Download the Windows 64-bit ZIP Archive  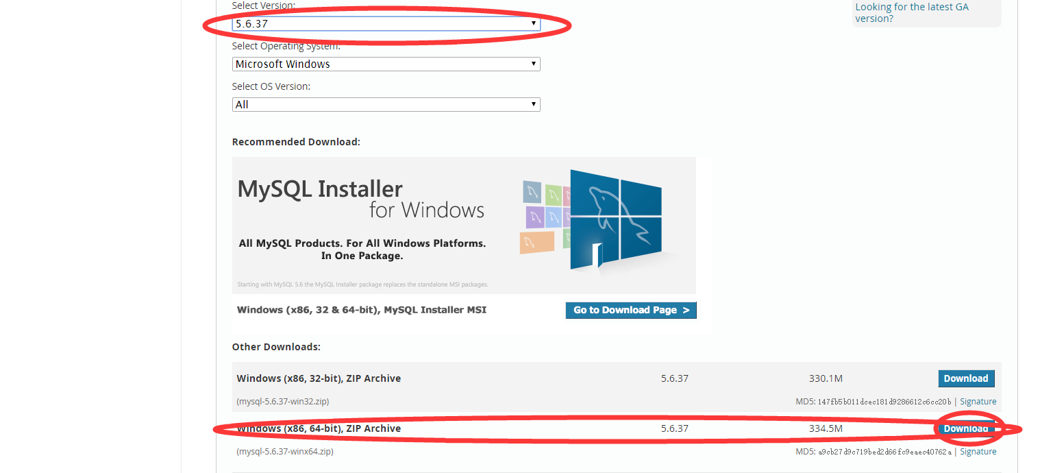coord(966,428)
